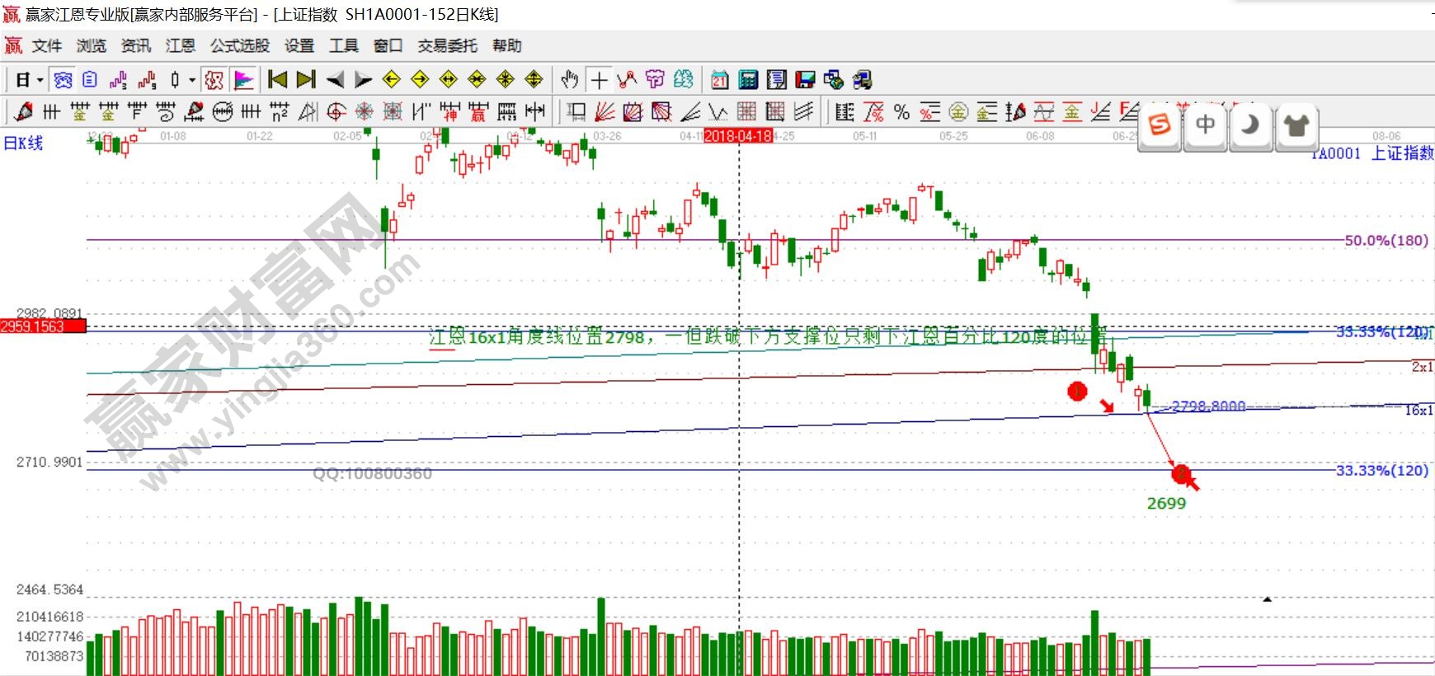Select the hand pan tool

(x=569, y=80)
